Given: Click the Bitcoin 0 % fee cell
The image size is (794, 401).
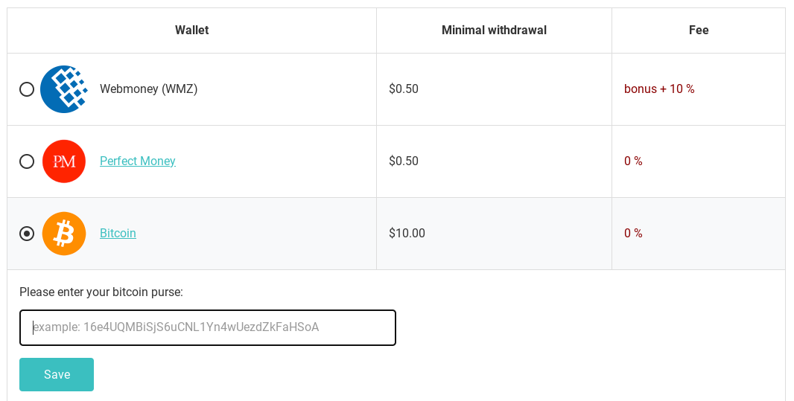Looking at the screenshot, I should (699, 234).
